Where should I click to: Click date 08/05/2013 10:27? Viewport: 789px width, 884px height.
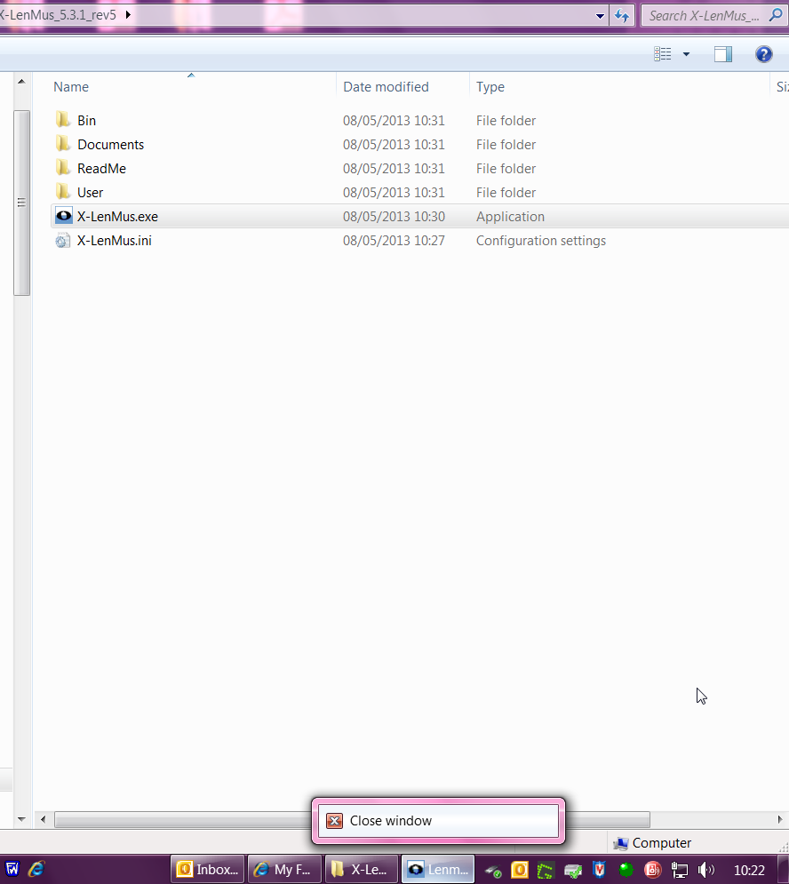(x=394, y=241)
